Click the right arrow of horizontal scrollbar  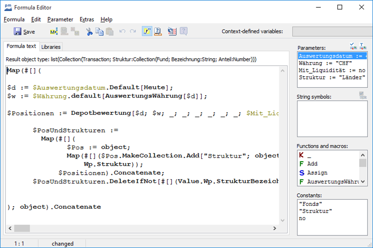pos(275,228)
